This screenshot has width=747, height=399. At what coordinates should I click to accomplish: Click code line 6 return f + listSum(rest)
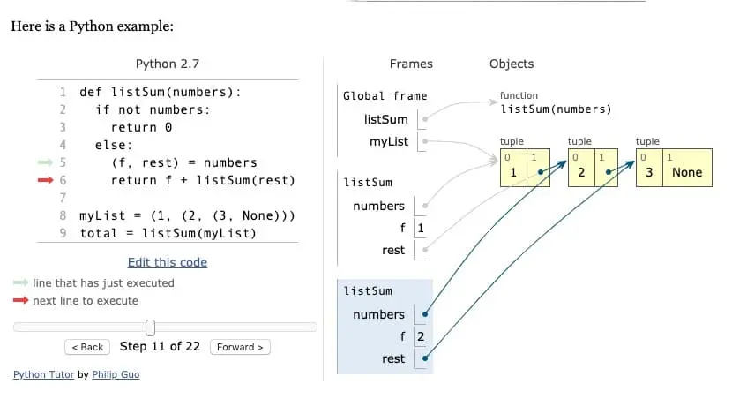204,180
